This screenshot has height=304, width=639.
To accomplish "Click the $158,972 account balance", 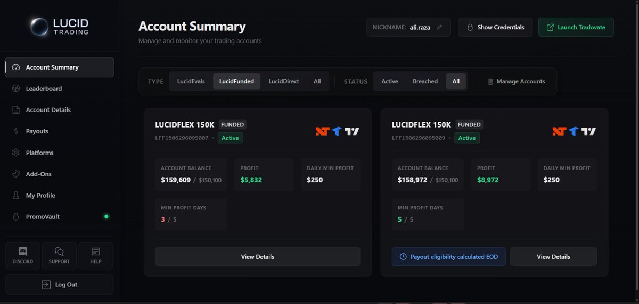I will (x=413, y=180).
